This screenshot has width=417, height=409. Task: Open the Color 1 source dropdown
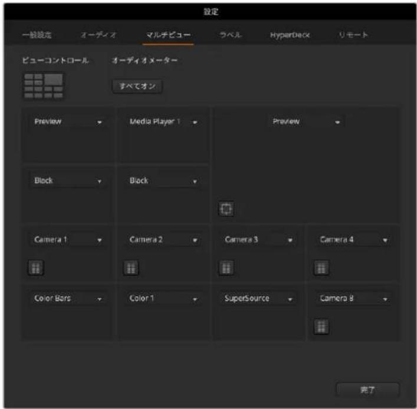click(163, 299)
